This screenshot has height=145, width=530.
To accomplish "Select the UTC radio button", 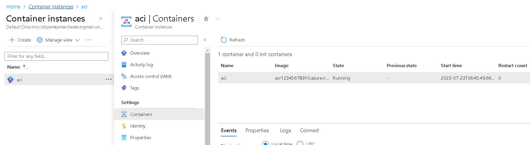I will point(300,144).
